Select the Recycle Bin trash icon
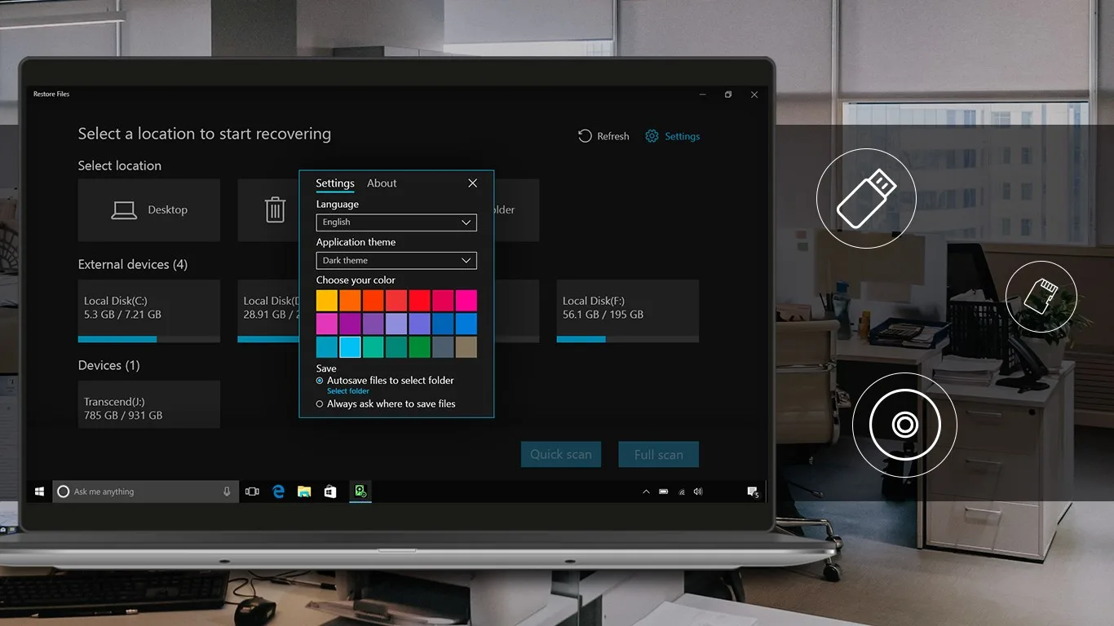 pyautogui.click(x=275, y=209)
